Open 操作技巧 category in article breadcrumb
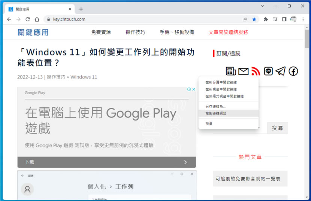The height and width of the screenshot is (201, 311). tap(56, 77)
